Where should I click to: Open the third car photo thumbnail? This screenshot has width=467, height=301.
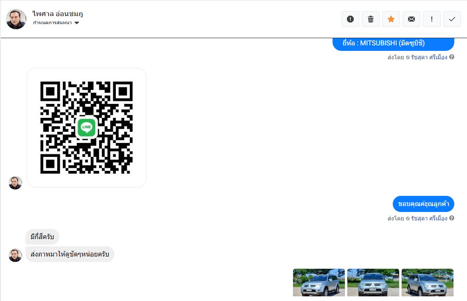point(428,282)
